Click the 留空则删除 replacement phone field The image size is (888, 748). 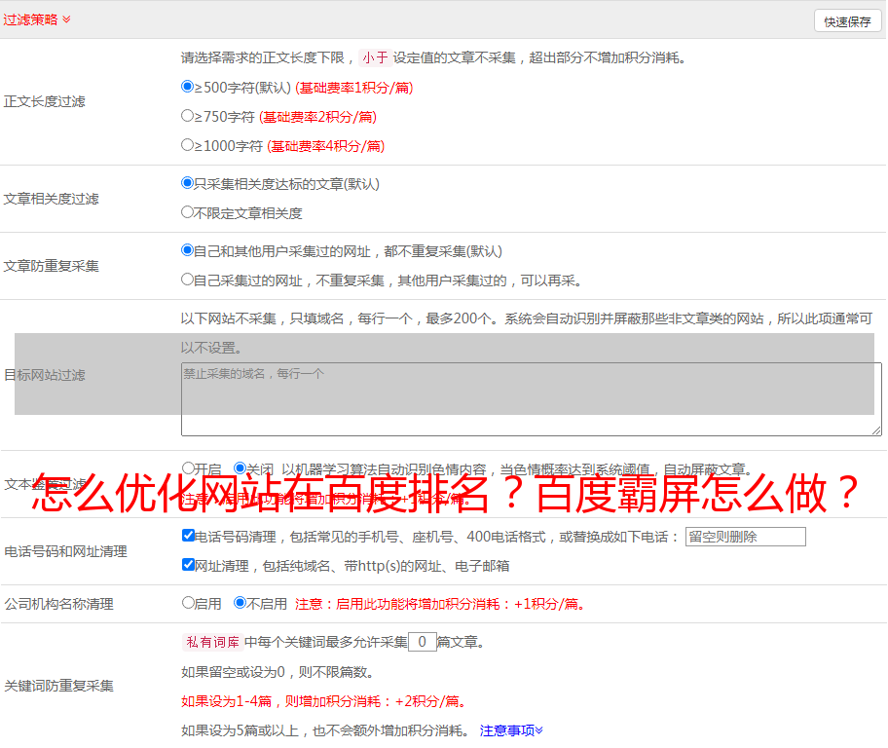[745, 537]
